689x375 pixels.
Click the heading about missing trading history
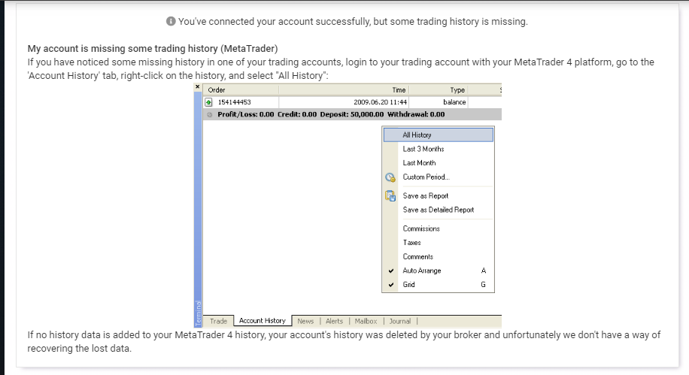[153, 48]
